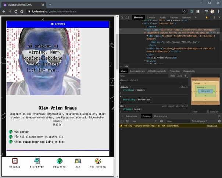
Task: Open the DOM Breakpoints pane
Action: pyautogui.click(x=157, y=71)
